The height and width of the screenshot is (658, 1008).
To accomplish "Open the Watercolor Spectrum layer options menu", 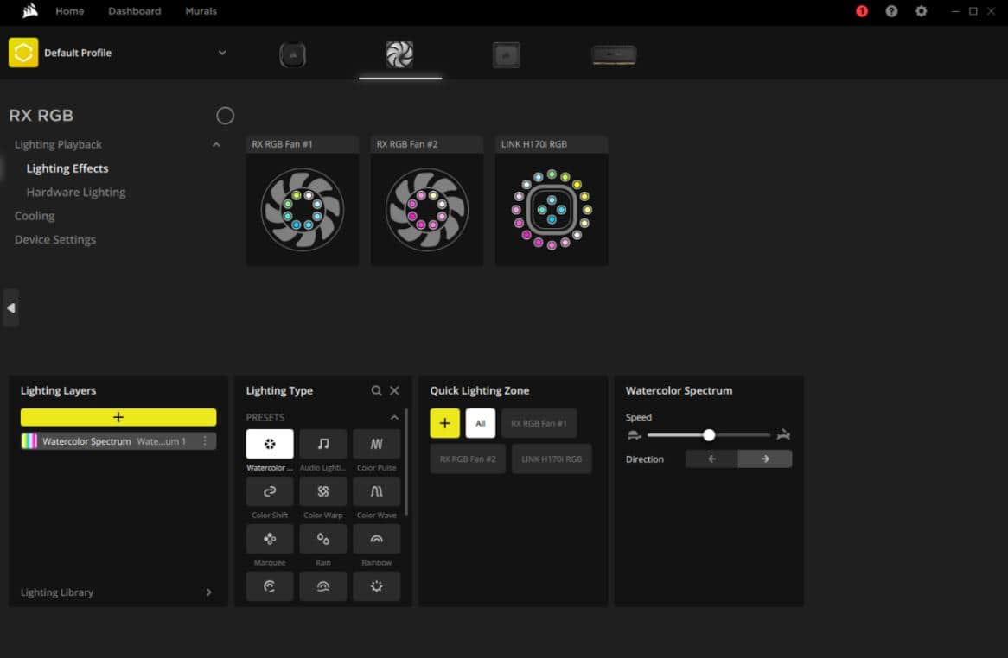I will (204, 441).
